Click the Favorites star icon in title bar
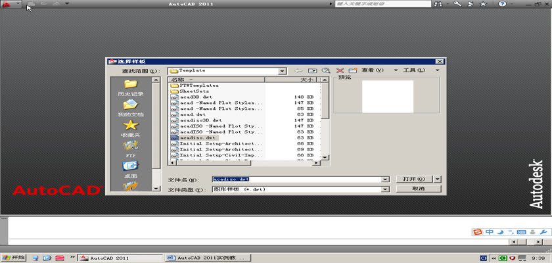This screenshot has width=552, height=263. click(484, 4)
